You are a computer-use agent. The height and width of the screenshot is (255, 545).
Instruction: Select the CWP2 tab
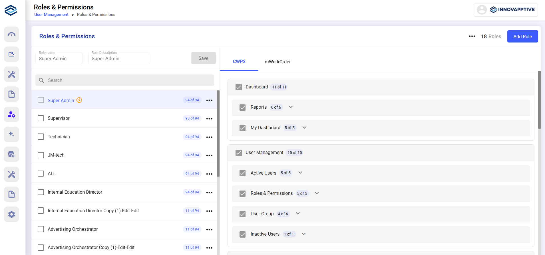pos(239,62)
